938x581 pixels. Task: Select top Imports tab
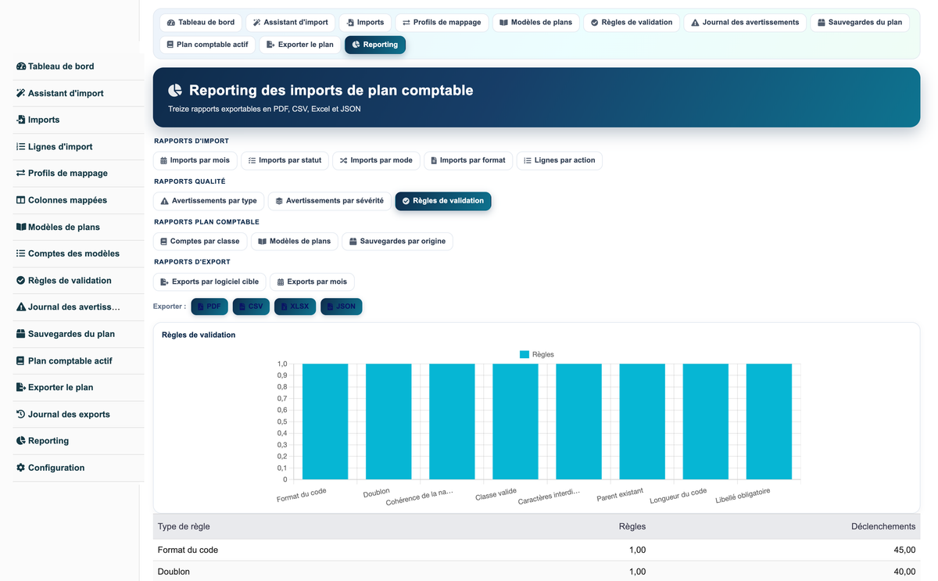tap(365, 23)
